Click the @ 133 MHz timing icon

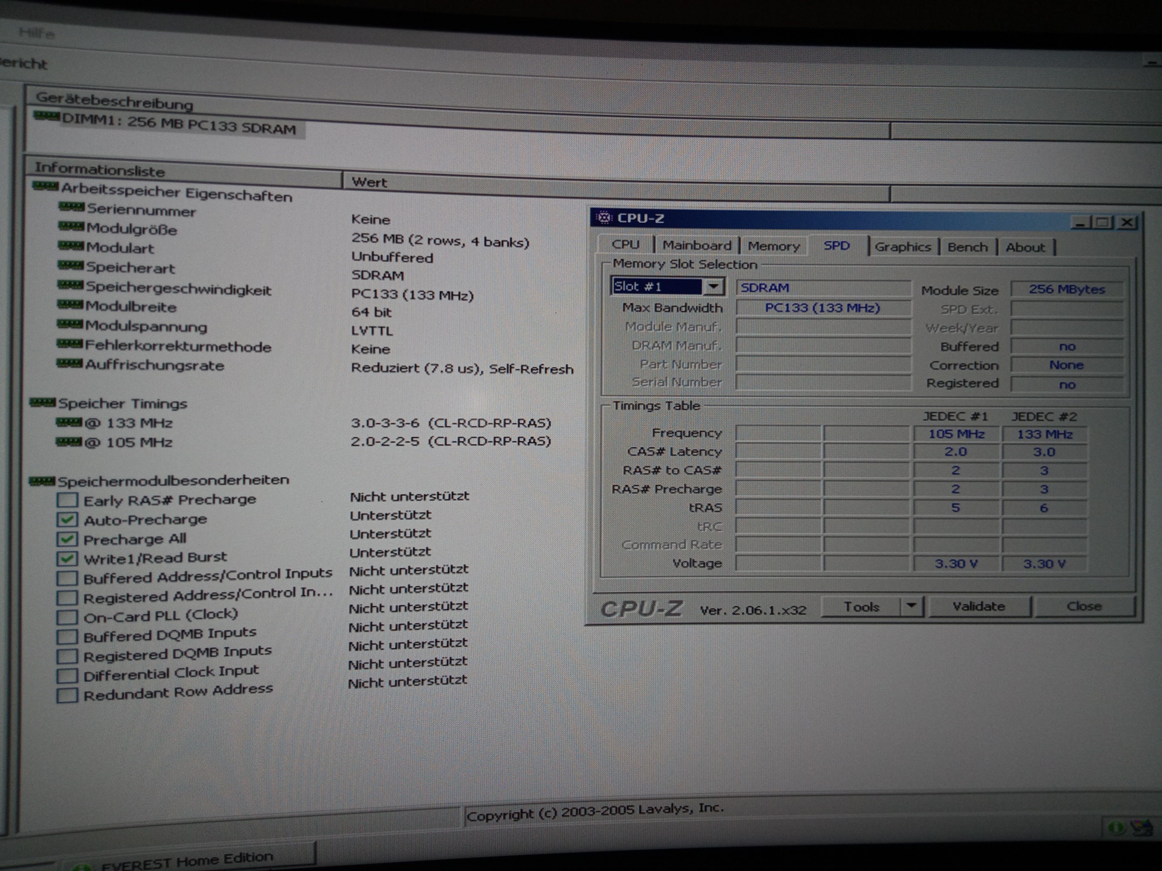pyautogui.click(x=69, y=422)
